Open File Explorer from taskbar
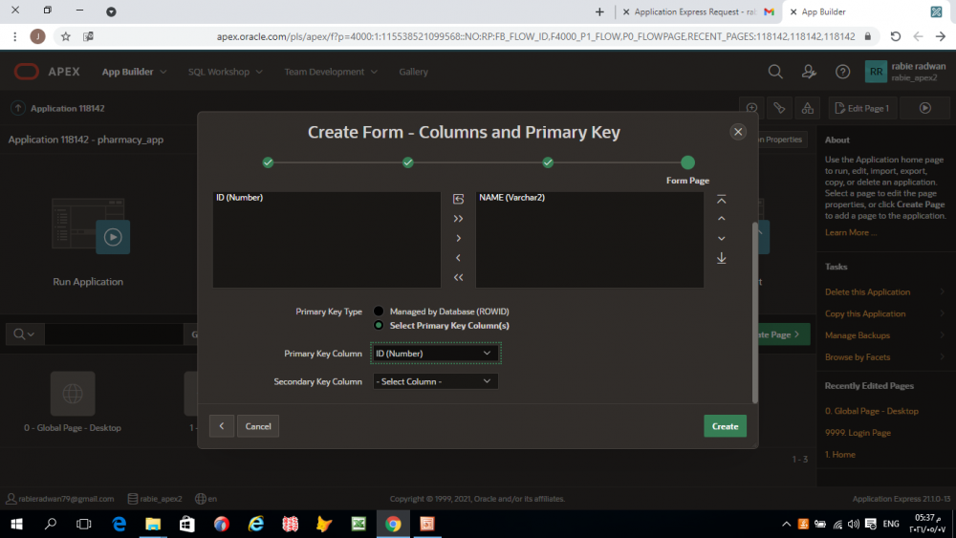Screen dimensions: 956x538 pos(152,524)
